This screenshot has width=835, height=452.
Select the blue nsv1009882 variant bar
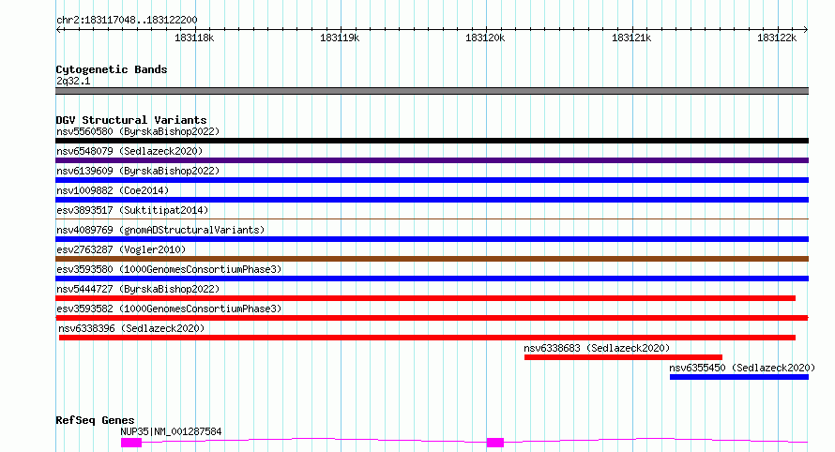click(x=432, y=200)
